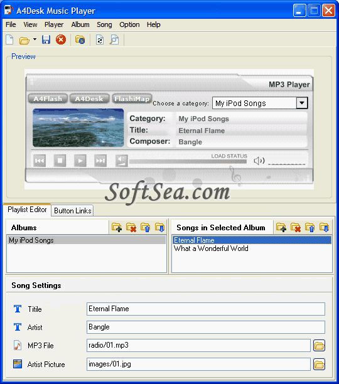The width and height of the screenshot is (339, 384).
Task: Click the Save floppy disk icon
Action: click(46, 40)
